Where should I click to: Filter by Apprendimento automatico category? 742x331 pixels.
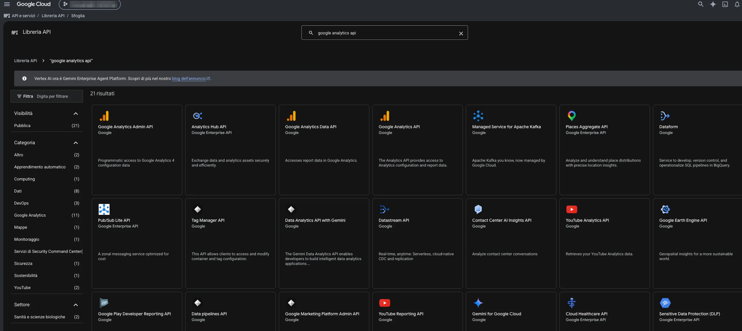point(47,167)
